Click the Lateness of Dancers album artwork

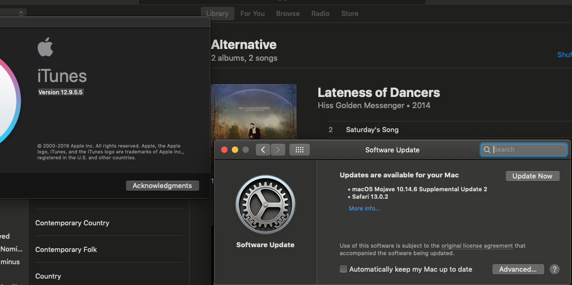(x=254, y=112)
